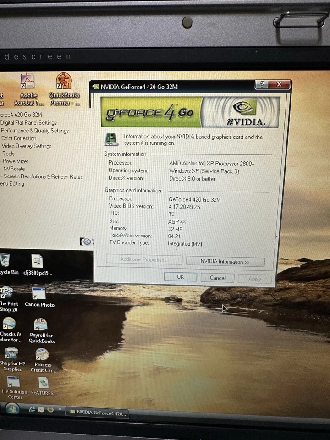Select Menu Editing entry

pos(12,184)
